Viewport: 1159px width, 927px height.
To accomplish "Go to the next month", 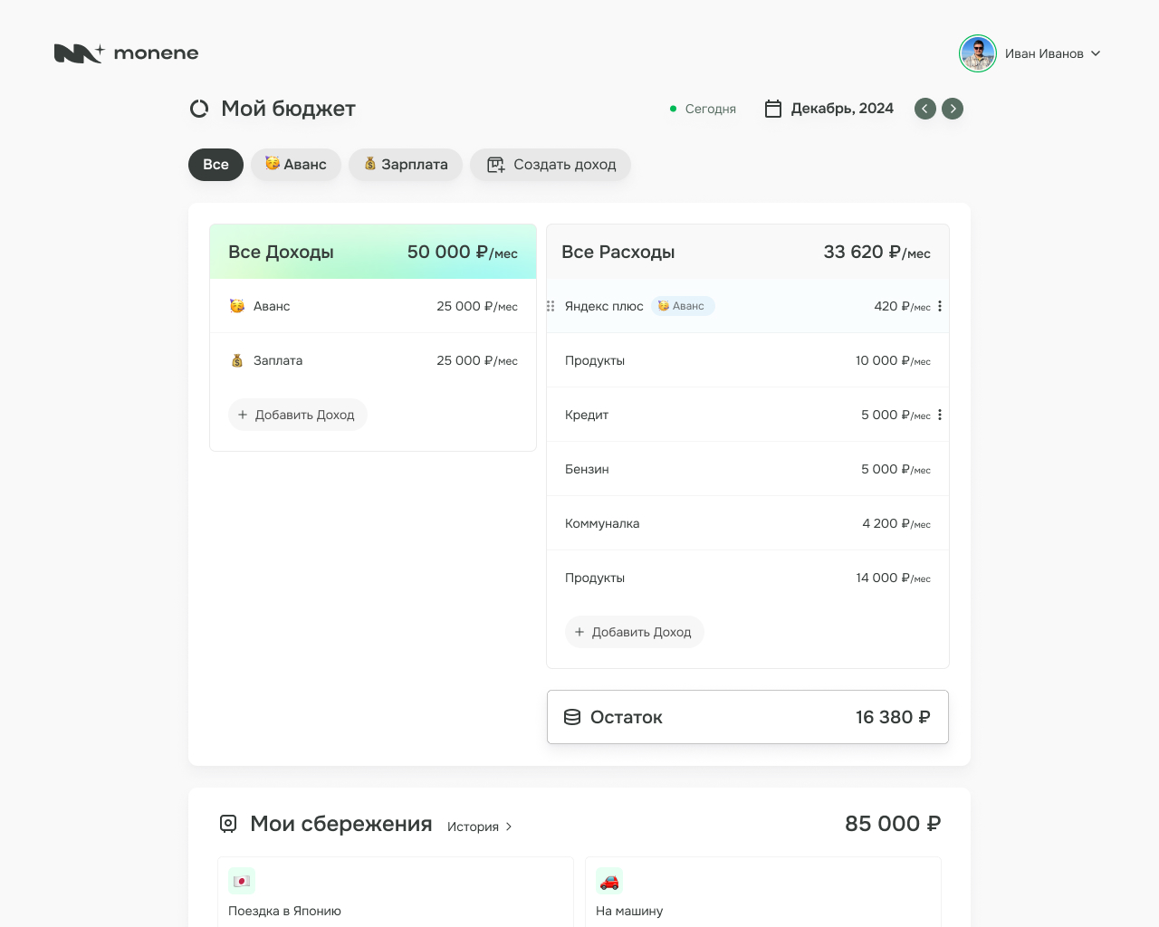I will pyautogui.click(x=953, y=109).
